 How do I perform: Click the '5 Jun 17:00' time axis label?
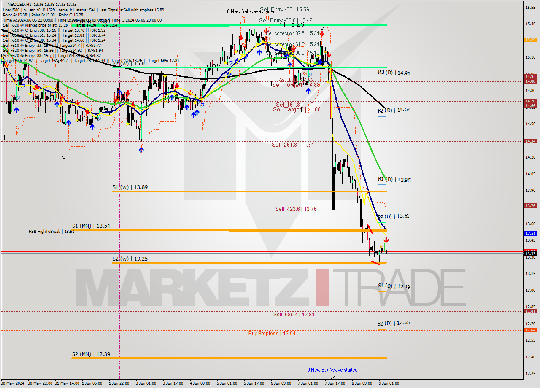coord(254,383)
